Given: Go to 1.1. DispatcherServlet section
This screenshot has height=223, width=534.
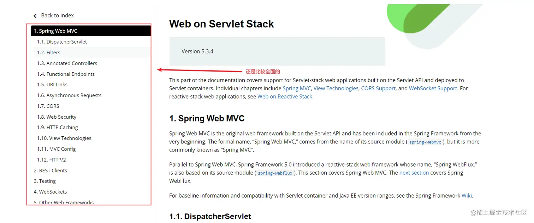Looking at the screenshot, I should 62,42.
